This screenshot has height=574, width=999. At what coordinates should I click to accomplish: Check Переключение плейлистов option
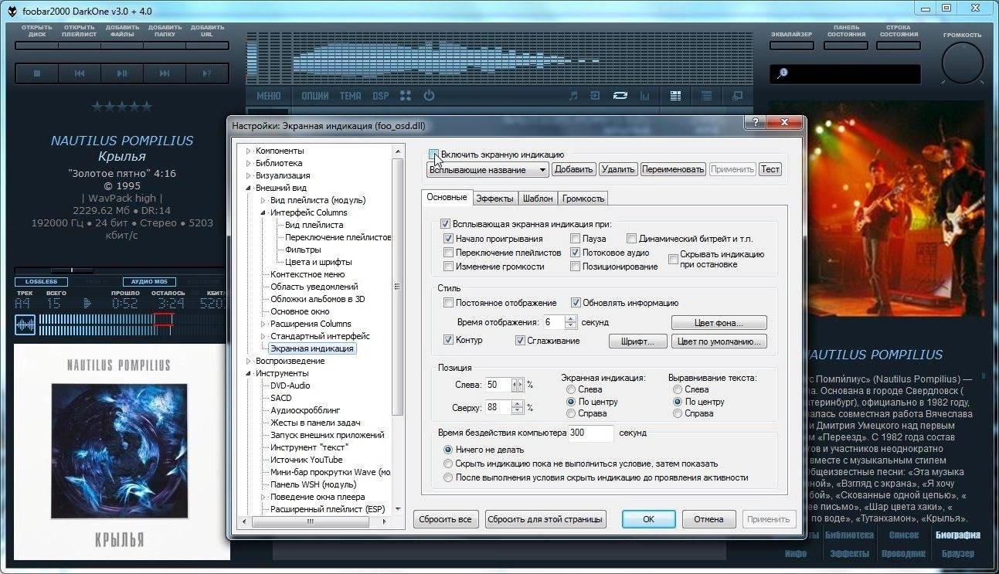[449, 253]
